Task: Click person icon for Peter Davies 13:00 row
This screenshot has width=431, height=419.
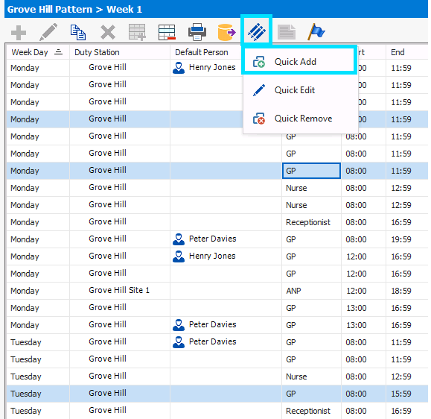Action: point(179,325)
